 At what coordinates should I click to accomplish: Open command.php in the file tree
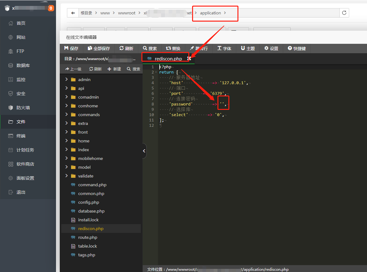92,185
